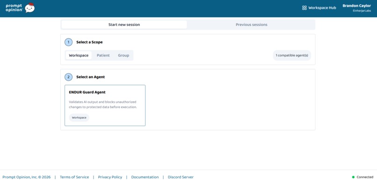Open Brandon Caylor user profile menu
Image resolution: width=377 pixels, height=183 pixels.
point(357,8)
